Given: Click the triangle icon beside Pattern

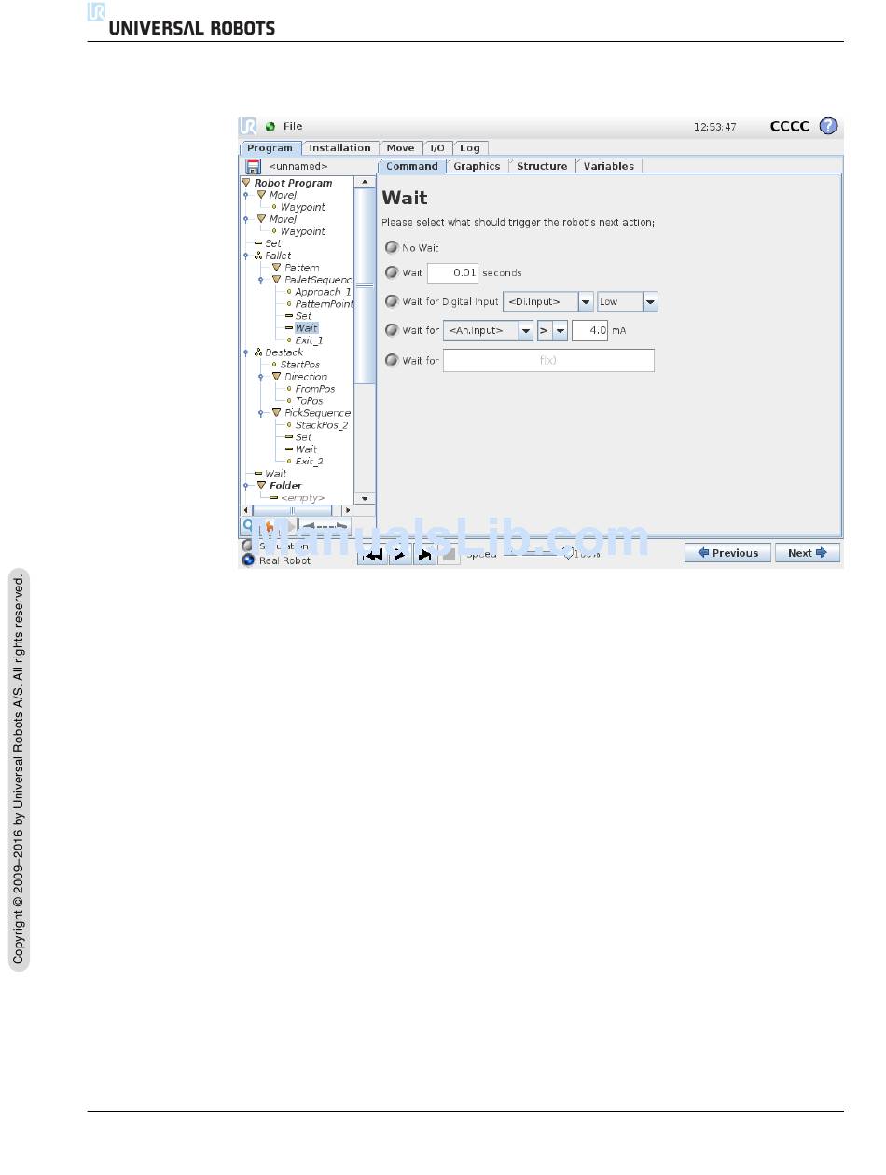Looking at the screenshot, I should click(x=276, y=268).
